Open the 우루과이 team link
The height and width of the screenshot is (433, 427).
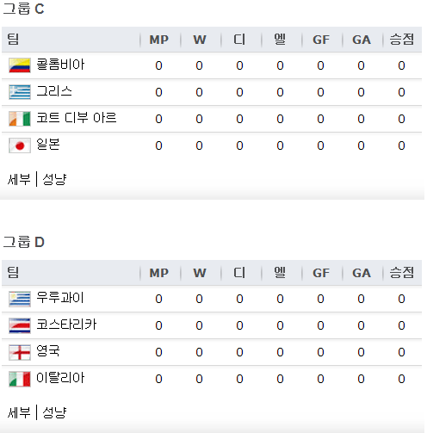tap(60, 298)
